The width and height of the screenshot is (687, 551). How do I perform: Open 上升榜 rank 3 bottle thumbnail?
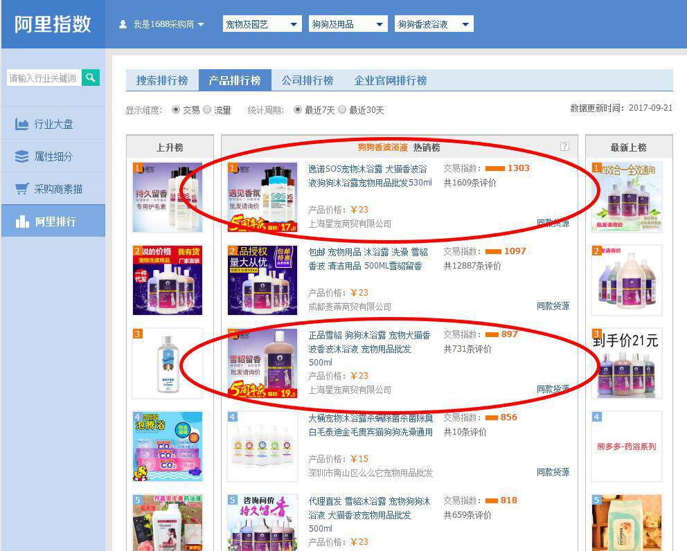pos(168,363)
